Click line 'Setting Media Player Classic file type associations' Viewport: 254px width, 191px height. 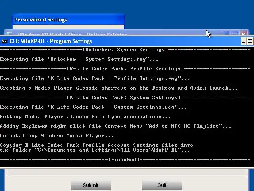click(85, 117)
